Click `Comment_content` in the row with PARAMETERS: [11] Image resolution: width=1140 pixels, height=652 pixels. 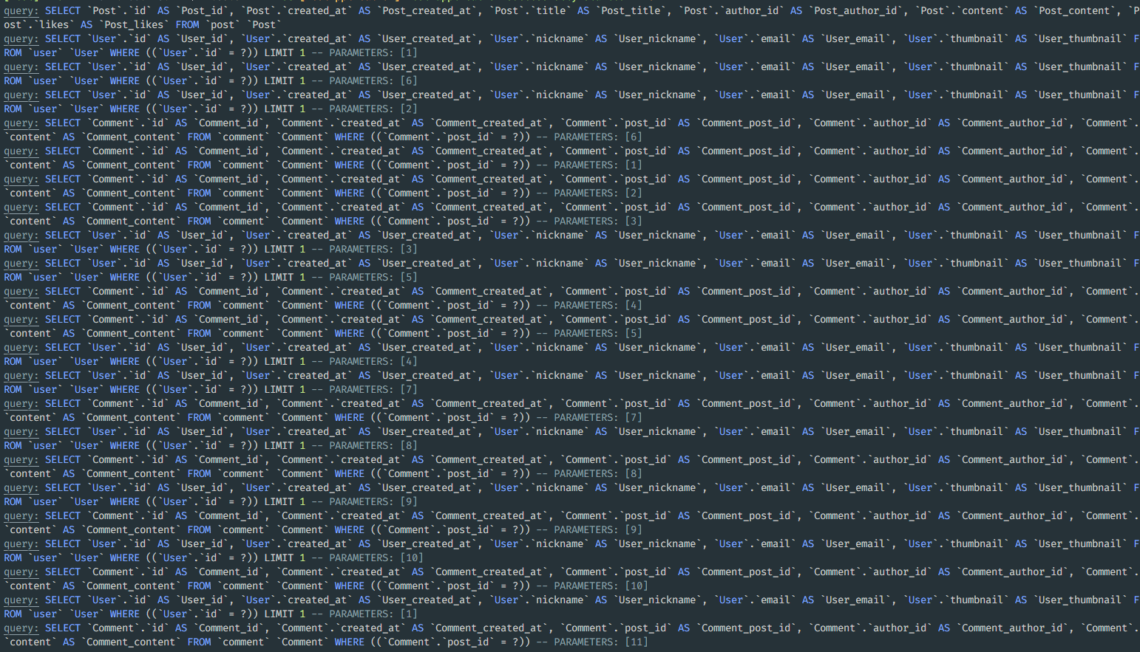click(131, 642)
